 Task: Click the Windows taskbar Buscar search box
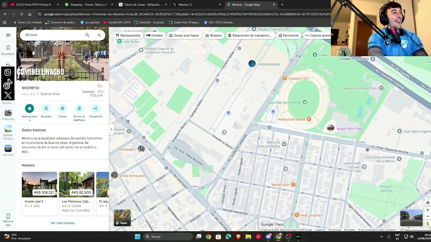[168, 237]
